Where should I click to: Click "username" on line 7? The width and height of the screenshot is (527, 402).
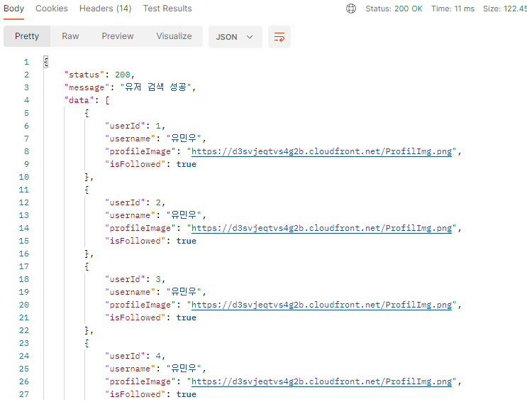(130, 138)
